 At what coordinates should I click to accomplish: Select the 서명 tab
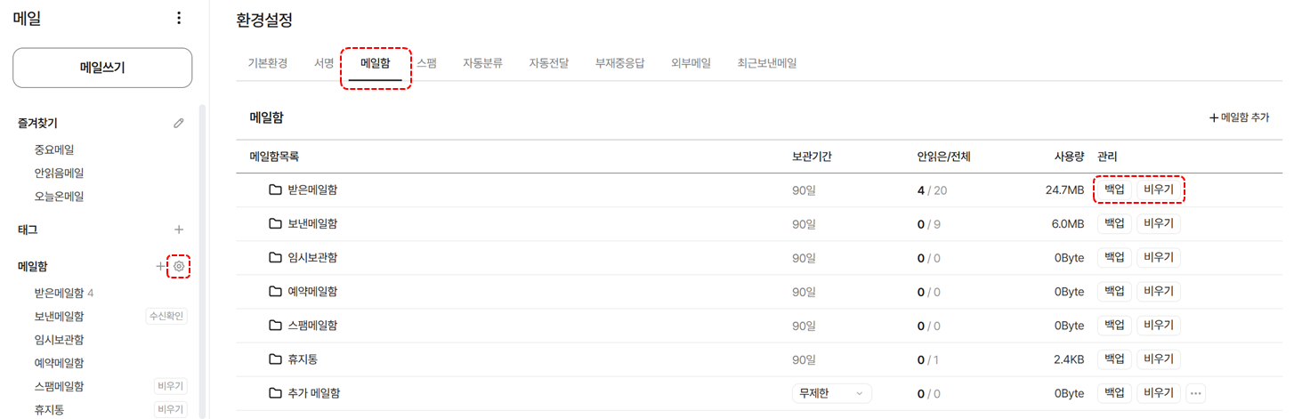pyautogui.click(x=324, y=63)
